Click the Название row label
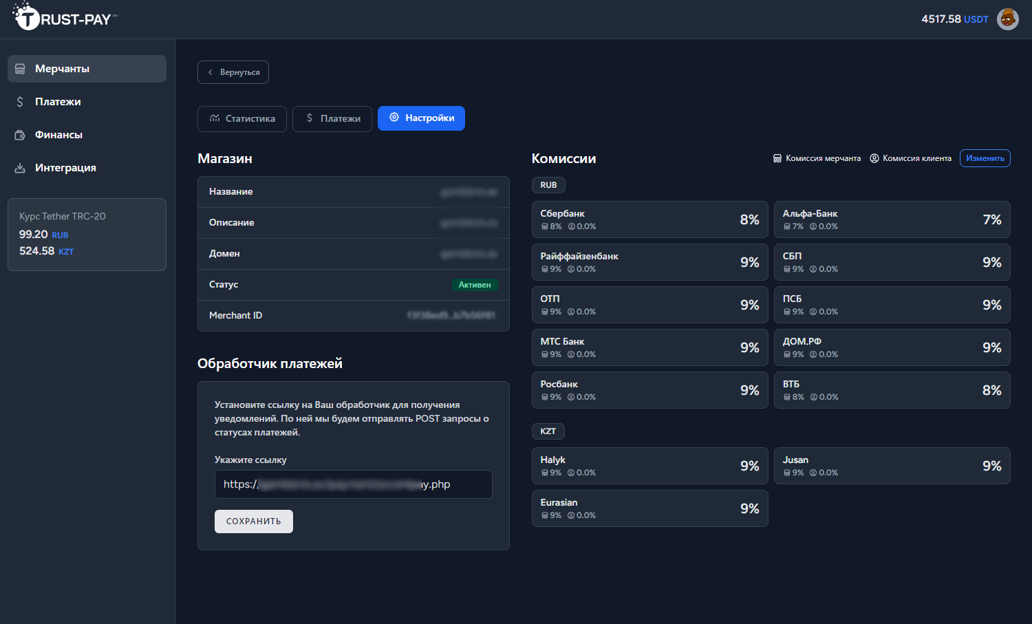This screenshot has height=624, width=1032. tap(231, 192)
